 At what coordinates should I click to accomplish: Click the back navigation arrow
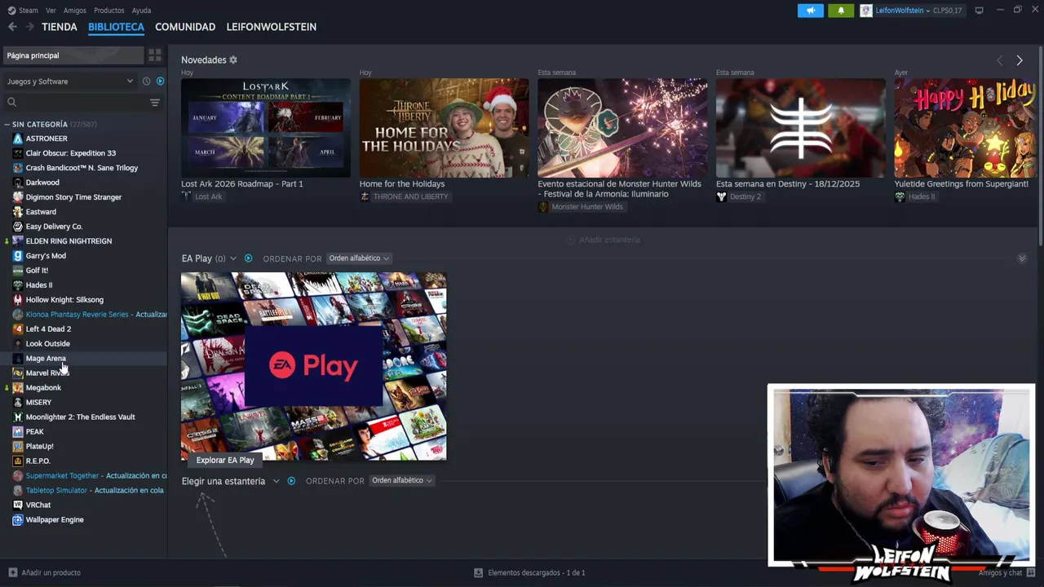12,27
